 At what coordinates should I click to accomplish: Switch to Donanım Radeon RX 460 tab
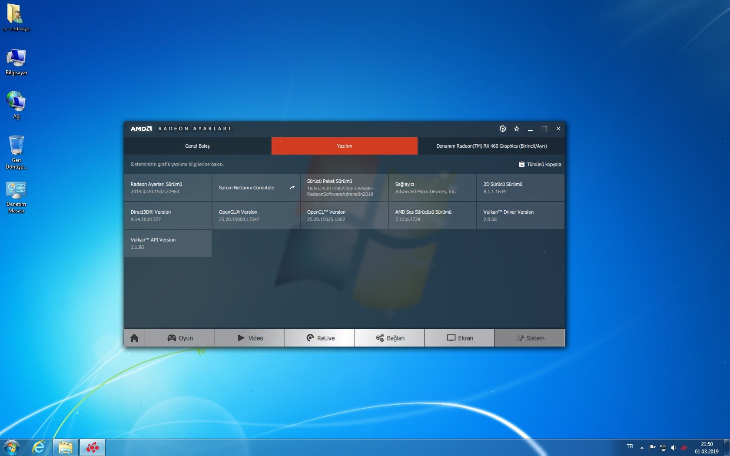click(491, 146)
